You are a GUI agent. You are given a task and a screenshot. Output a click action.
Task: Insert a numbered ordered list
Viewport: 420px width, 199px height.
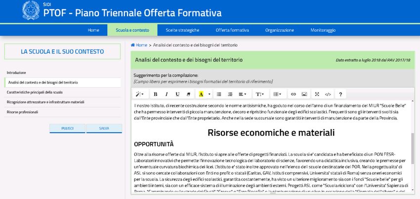click(x=230, y=94)
